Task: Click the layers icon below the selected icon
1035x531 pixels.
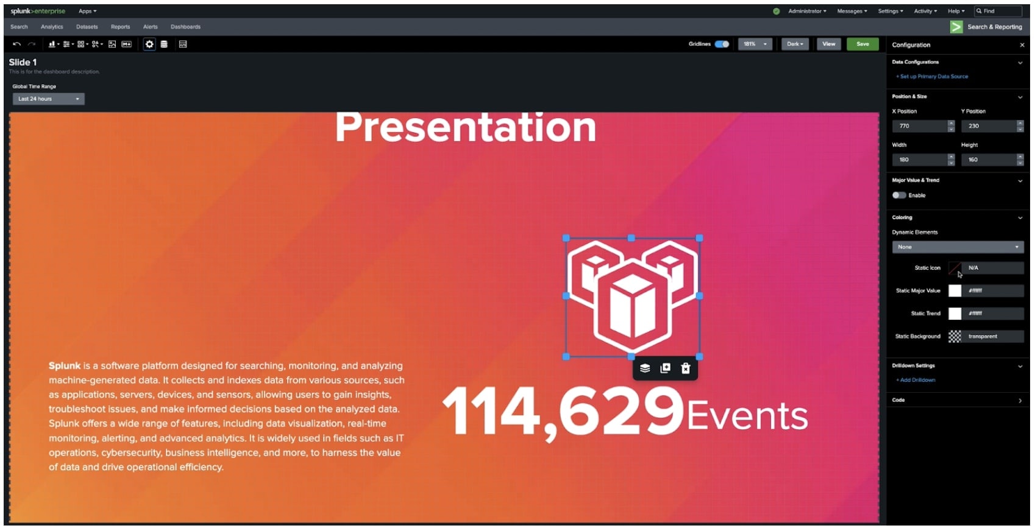Action: tap(645, 368)
